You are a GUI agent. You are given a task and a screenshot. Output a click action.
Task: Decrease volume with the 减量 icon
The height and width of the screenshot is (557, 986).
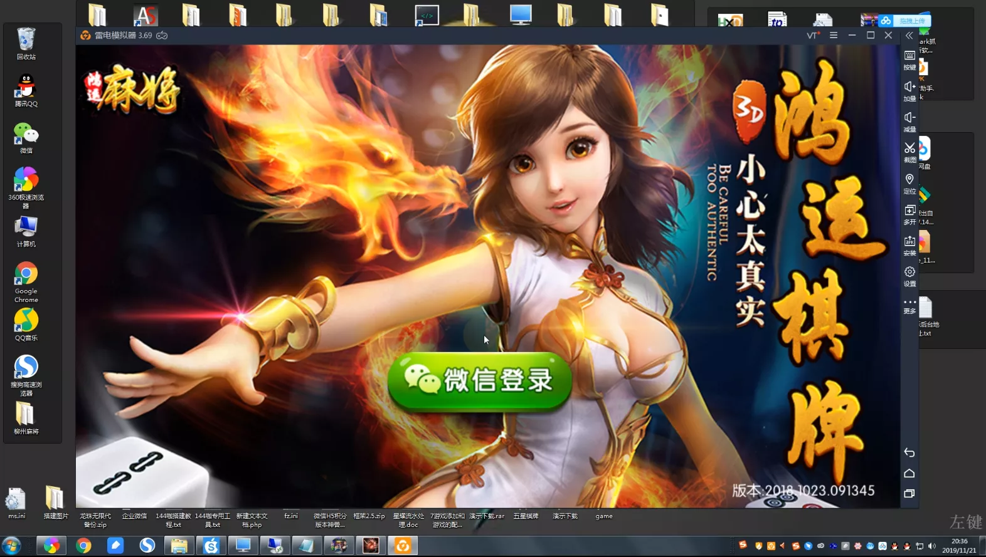pyautogui.click(x=909, y=122)
